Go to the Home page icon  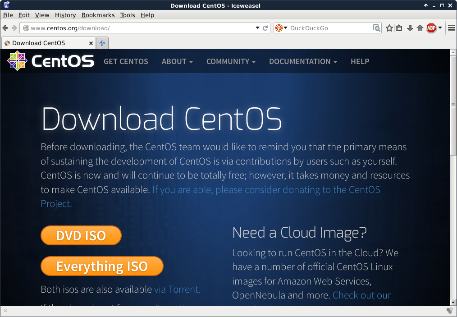pyautogui.click(x=420, y=28)
